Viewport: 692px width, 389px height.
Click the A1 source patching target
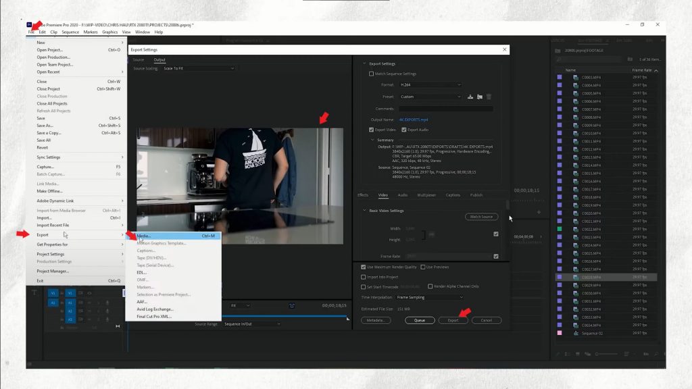click(53, 303)
